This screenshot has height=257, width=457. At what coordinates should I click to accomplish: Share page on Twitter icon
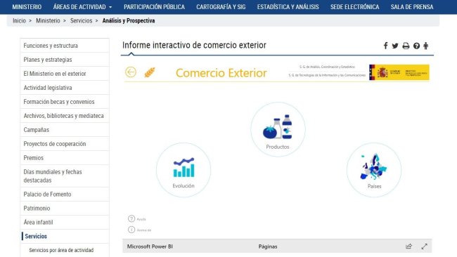tap(395, 46)
